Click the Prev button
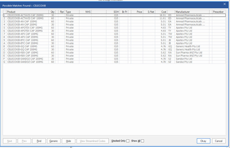 point(24,141)
